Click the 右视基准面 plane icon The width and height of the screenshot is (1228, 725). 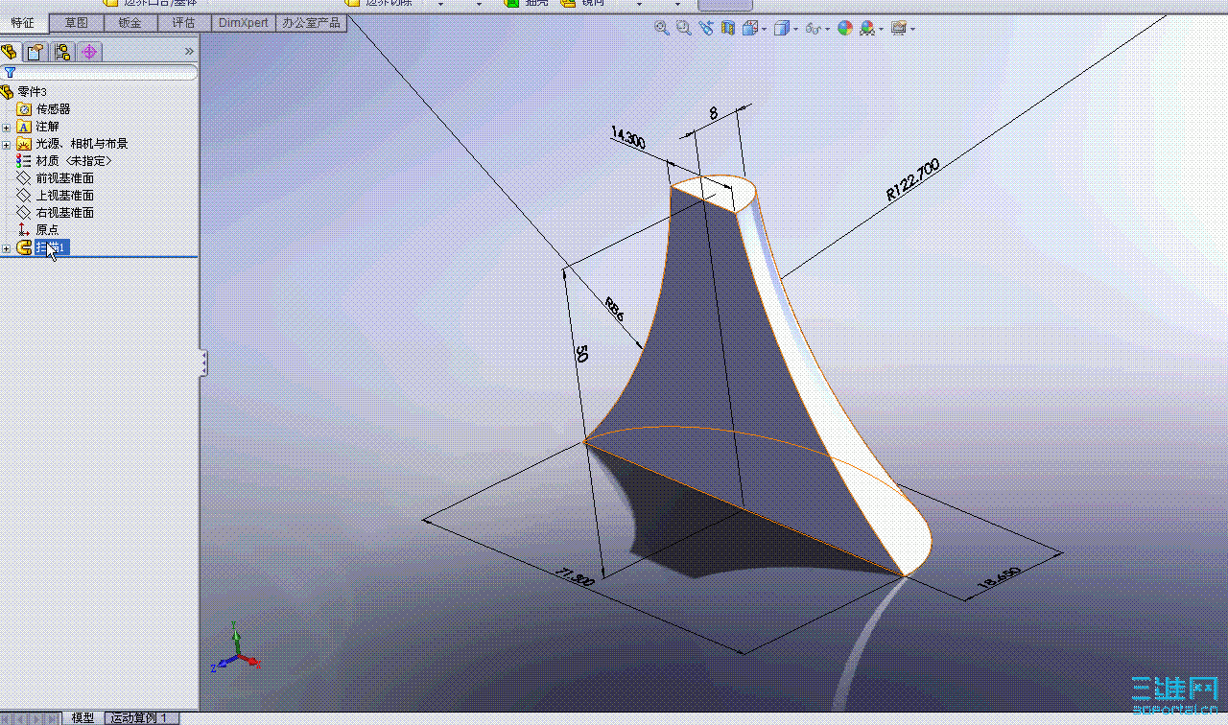click(x=25, y=213)
